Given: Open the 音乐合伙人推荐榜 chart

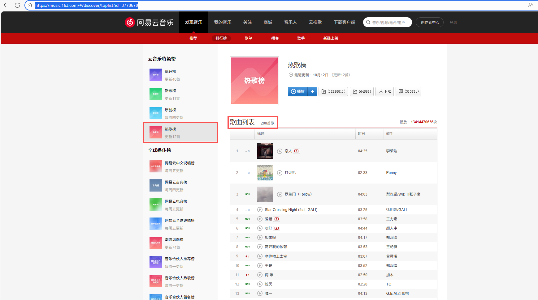Looking at the screenshot, I should click(180, 262).
